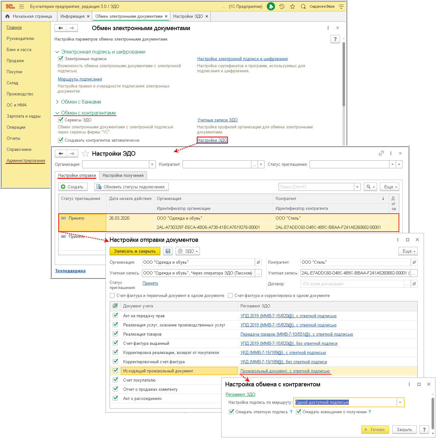Open Зарплата и кадры section
Viewport: 436px width, 438px height.
coord(23,116)
